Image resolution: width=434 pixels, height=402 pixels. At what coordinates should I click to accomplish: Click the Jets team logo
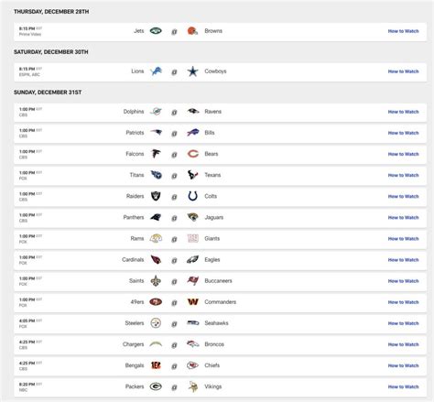[156, 31]
